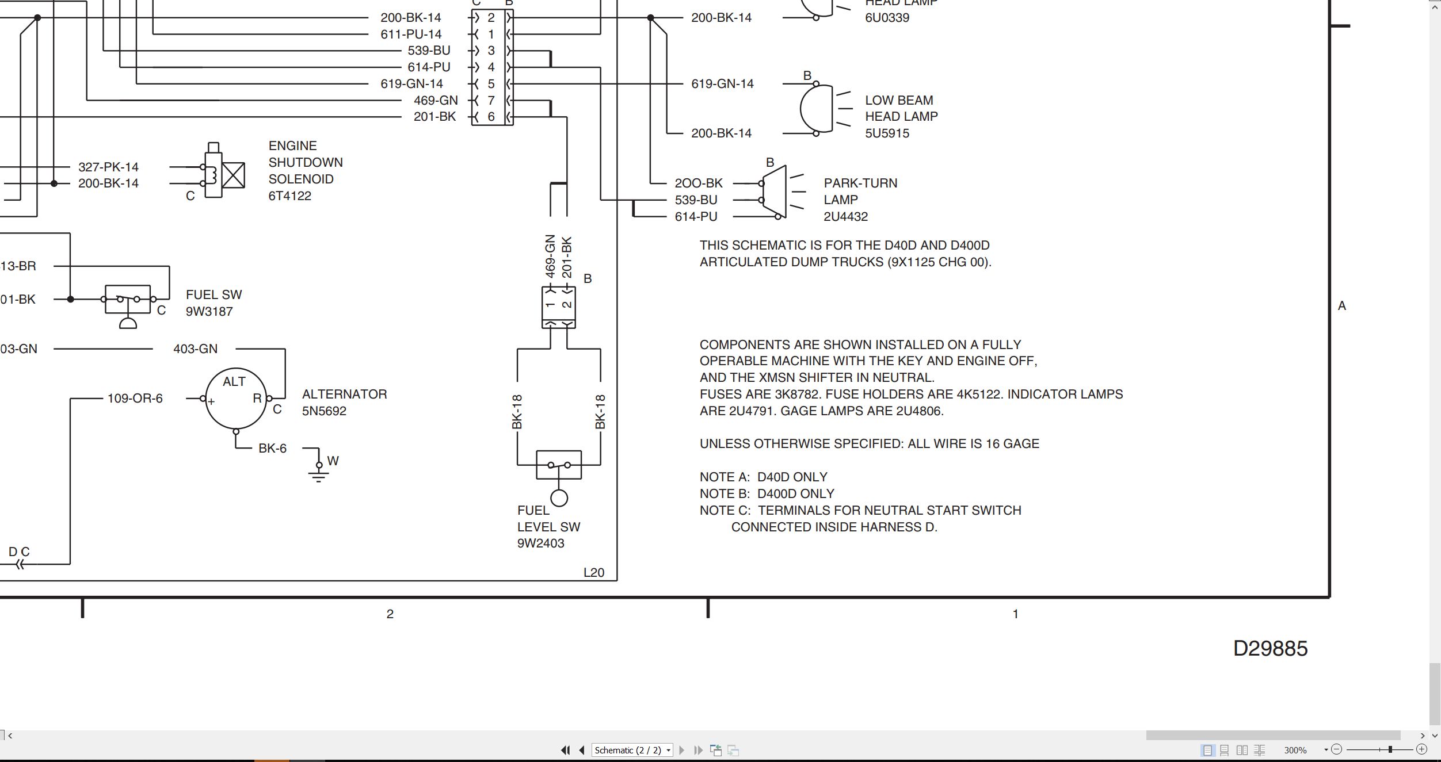
Task: Select two-page facing view layout
Action: pos(1242,750)
